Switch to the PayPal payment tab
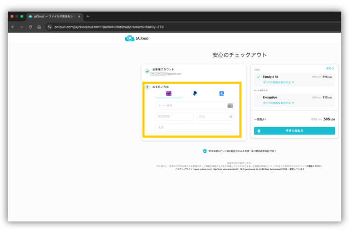Screen dimensions: 349x233 (195, 93)
